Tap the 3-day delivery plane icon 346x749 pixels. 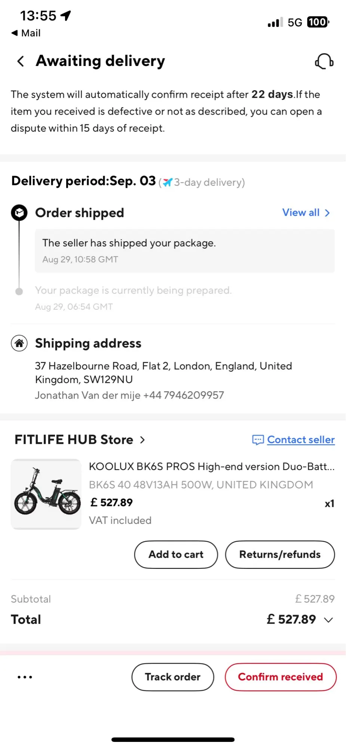pos(167,182)
